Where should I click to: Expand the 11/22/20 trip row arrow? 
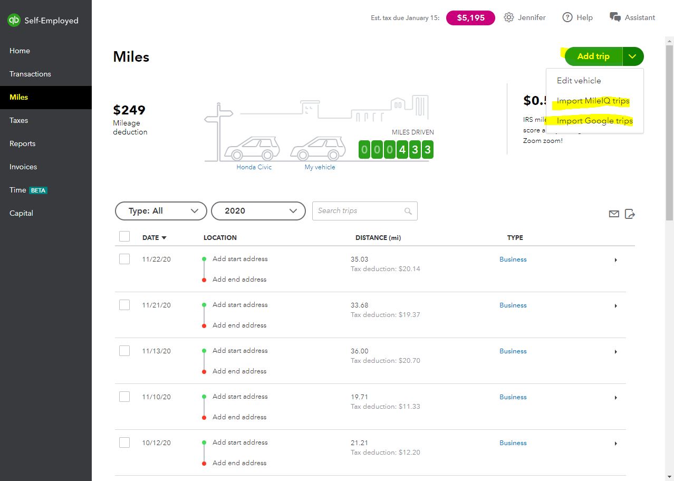point(615,260)
